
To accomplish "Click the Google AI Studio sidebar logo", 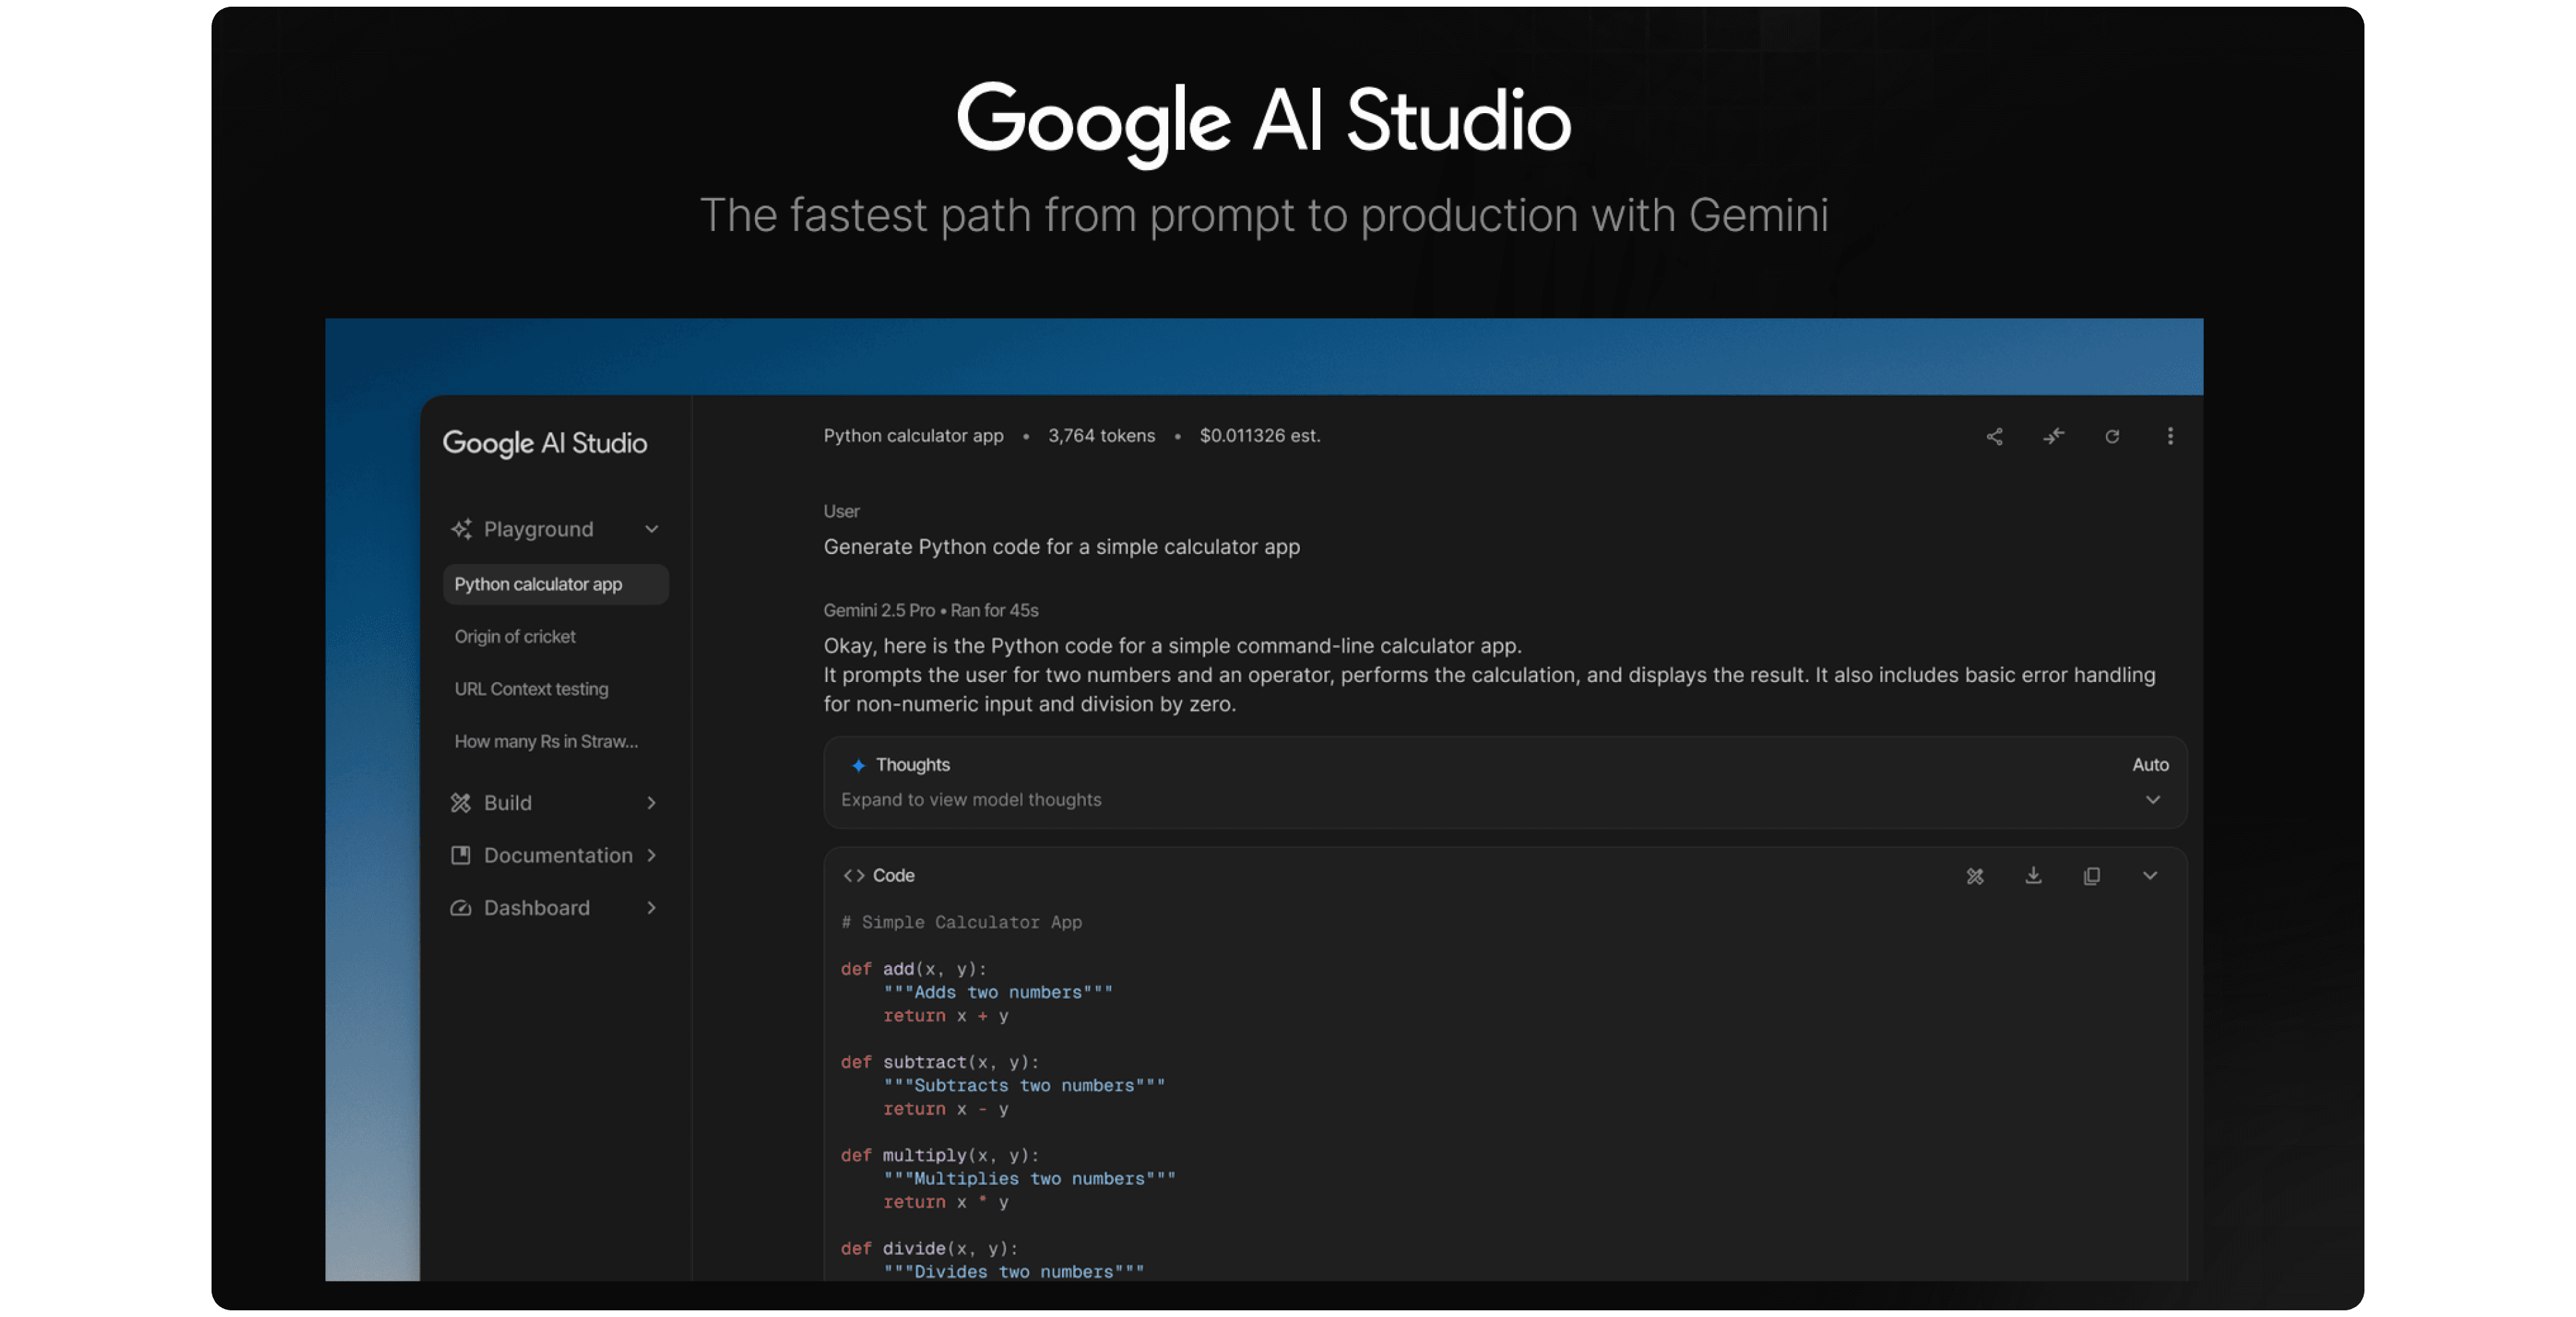I will point(545,443).
